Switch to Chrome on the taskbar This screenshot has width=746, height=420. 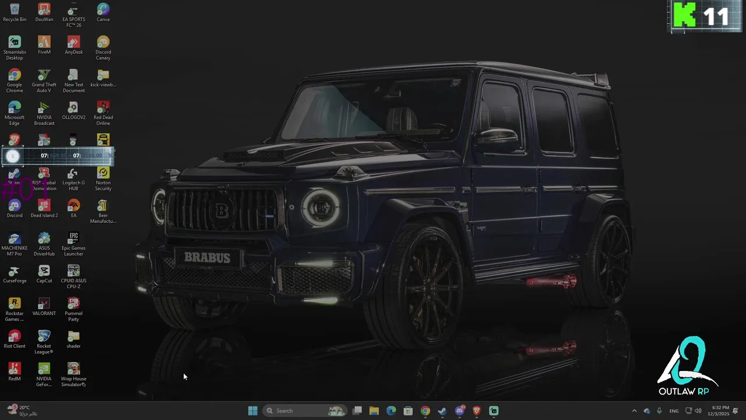(x=425, y=411)
